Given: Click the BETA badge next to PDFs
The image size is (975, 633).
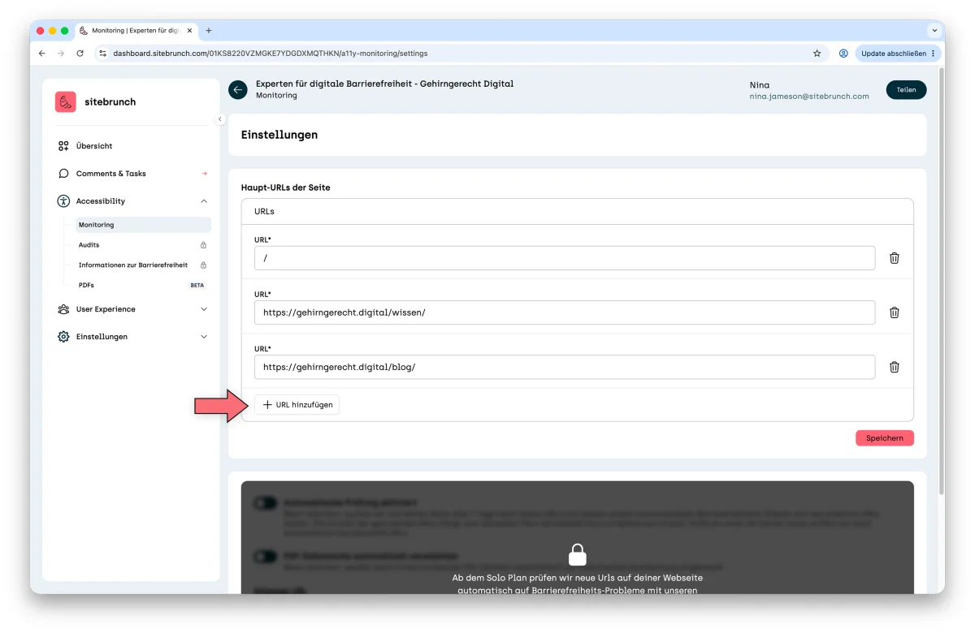Looking at the screenshot, I should [x=197, y=286].
